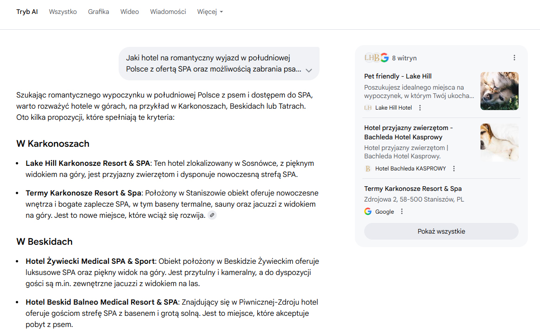Viewport: 540px width, 333px height.
Task: Click the dog photo thumbnail
Action: [499, 142]
